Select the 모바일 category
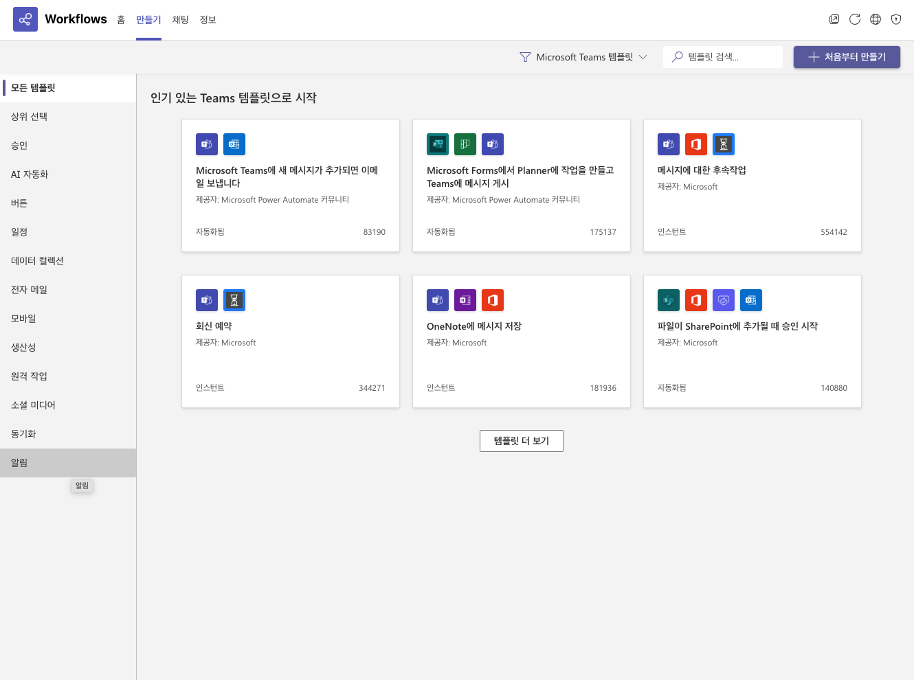 (x=68, y=319)
